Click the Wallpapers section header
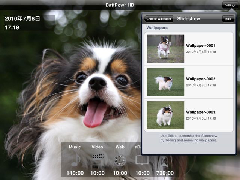The height and width of the screenshot is (180, 240). tap(157, 28)
